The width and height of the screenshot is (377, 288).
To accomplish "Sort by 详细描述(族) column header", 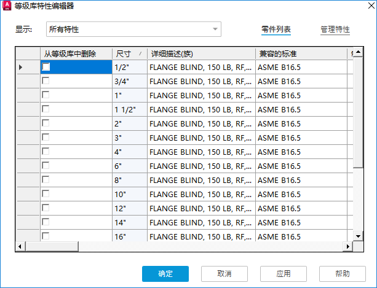I will (200, 53).
